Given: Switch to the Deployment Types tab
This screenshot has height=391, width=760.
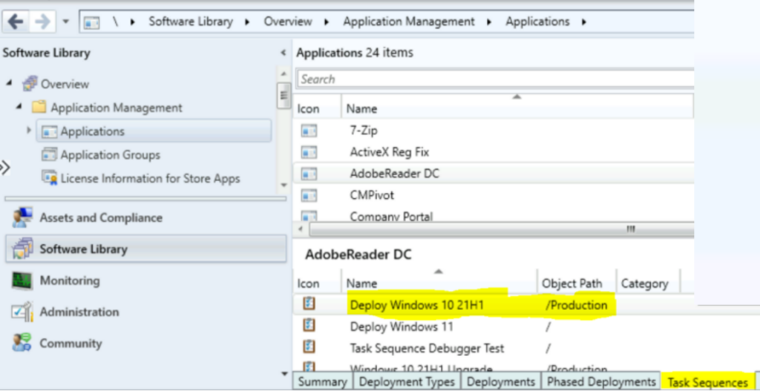Looking at the screenshot, I should [x=407, y=381].
